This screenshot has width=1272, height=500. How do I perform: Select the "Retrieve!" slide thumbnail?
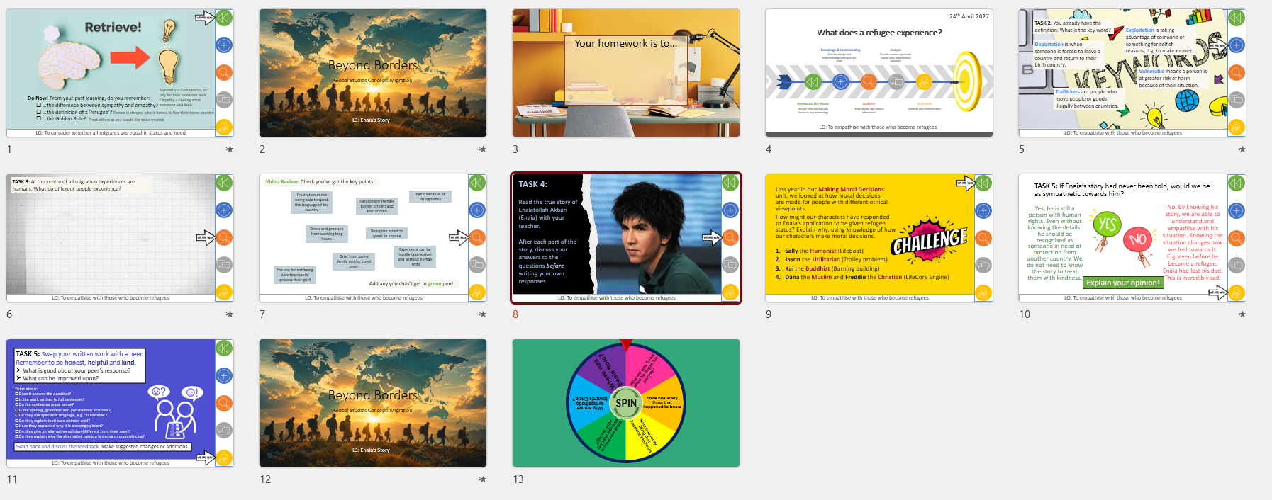coord(120,73)
